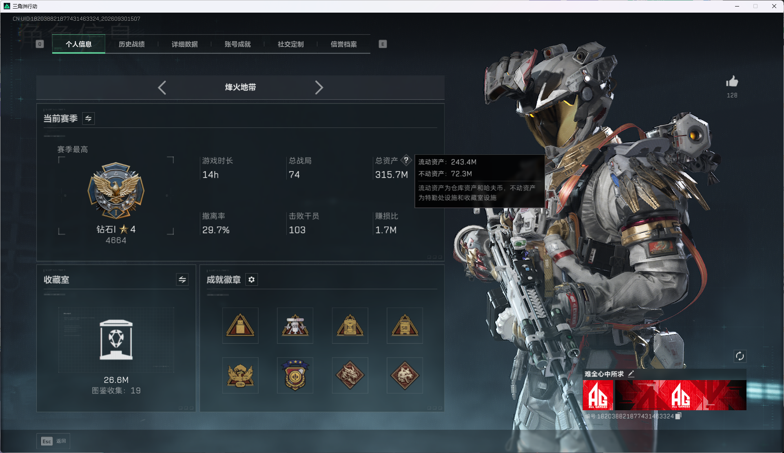Viewport: 784px width, 453px height.
Task: Select the golden eagle S10 badge
Action: (x=240, y=375)
